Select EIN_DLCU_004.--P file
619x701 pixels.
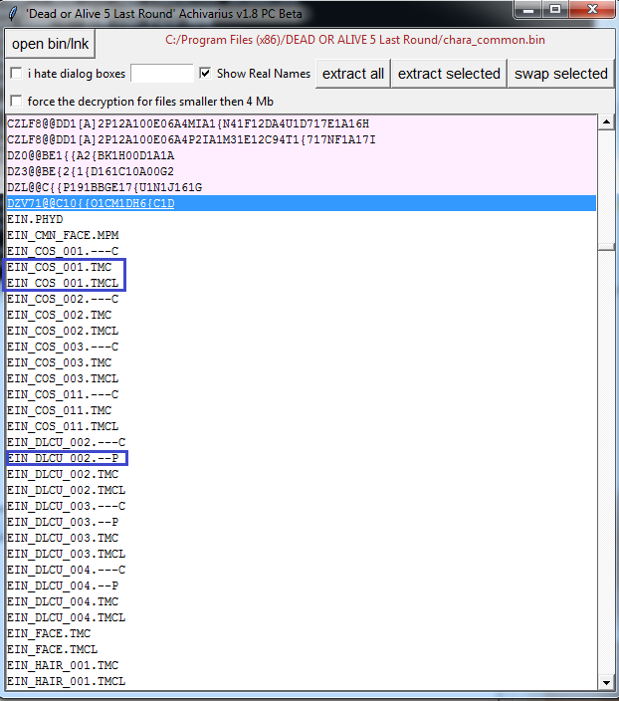click(x=302, y=585)
